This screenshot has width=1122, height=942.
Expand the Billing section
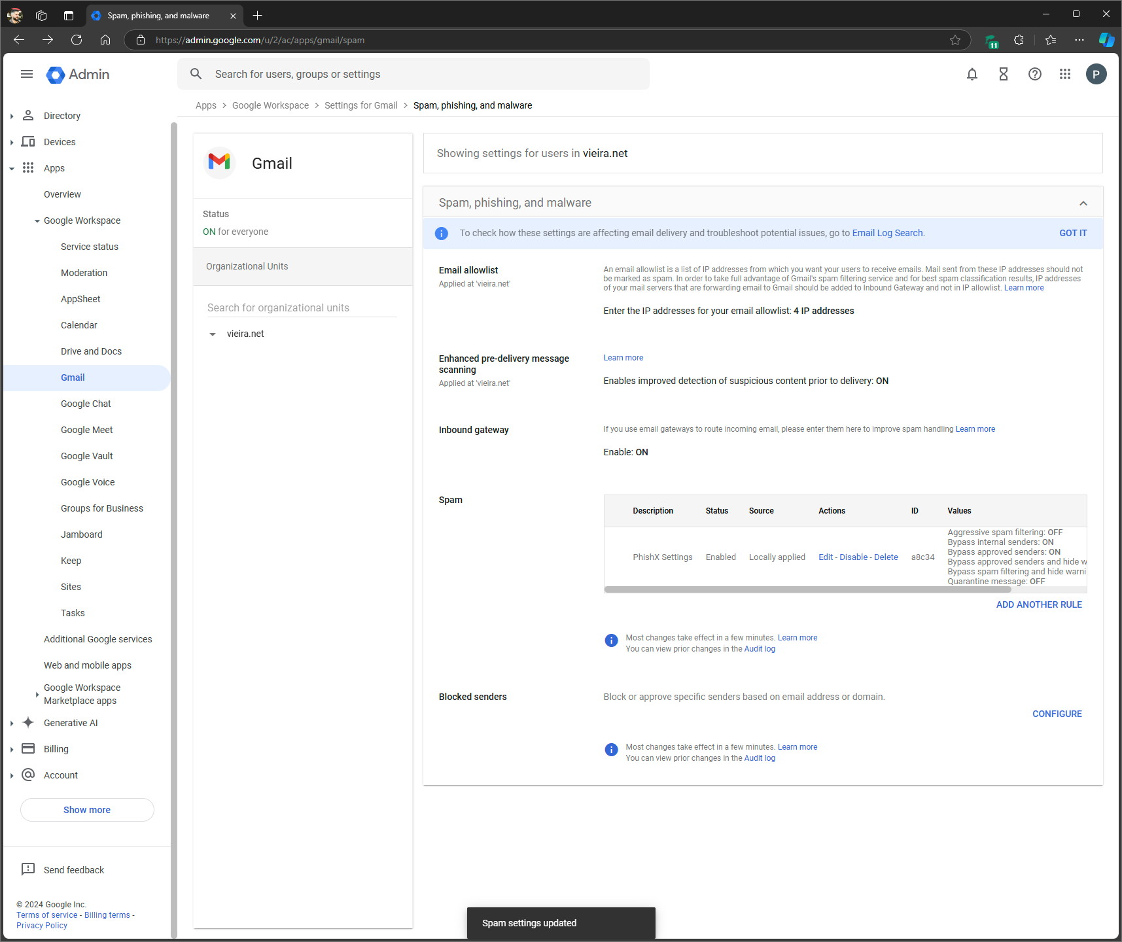click(12, 749)
